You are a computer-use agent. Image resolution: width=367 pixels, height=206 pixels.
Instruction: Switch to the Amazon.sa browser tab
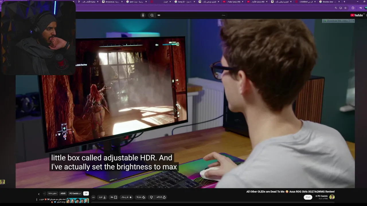(x=113, y=2)
